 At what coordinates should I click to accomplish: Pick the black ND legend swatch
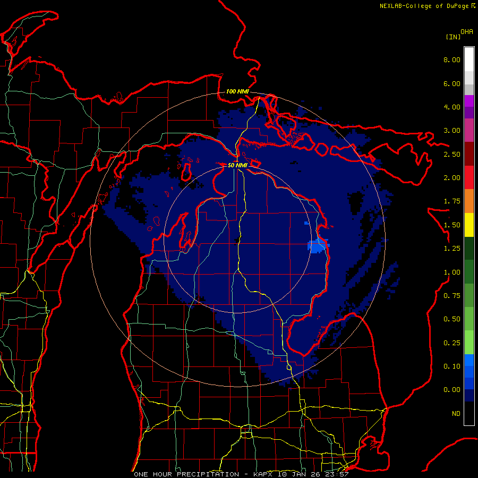469,413
